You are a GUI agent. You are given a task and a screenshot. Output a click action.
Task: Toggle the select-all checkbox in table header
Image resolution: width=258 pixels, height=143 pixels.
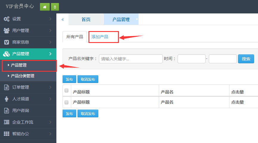click(x=66, y=91)
